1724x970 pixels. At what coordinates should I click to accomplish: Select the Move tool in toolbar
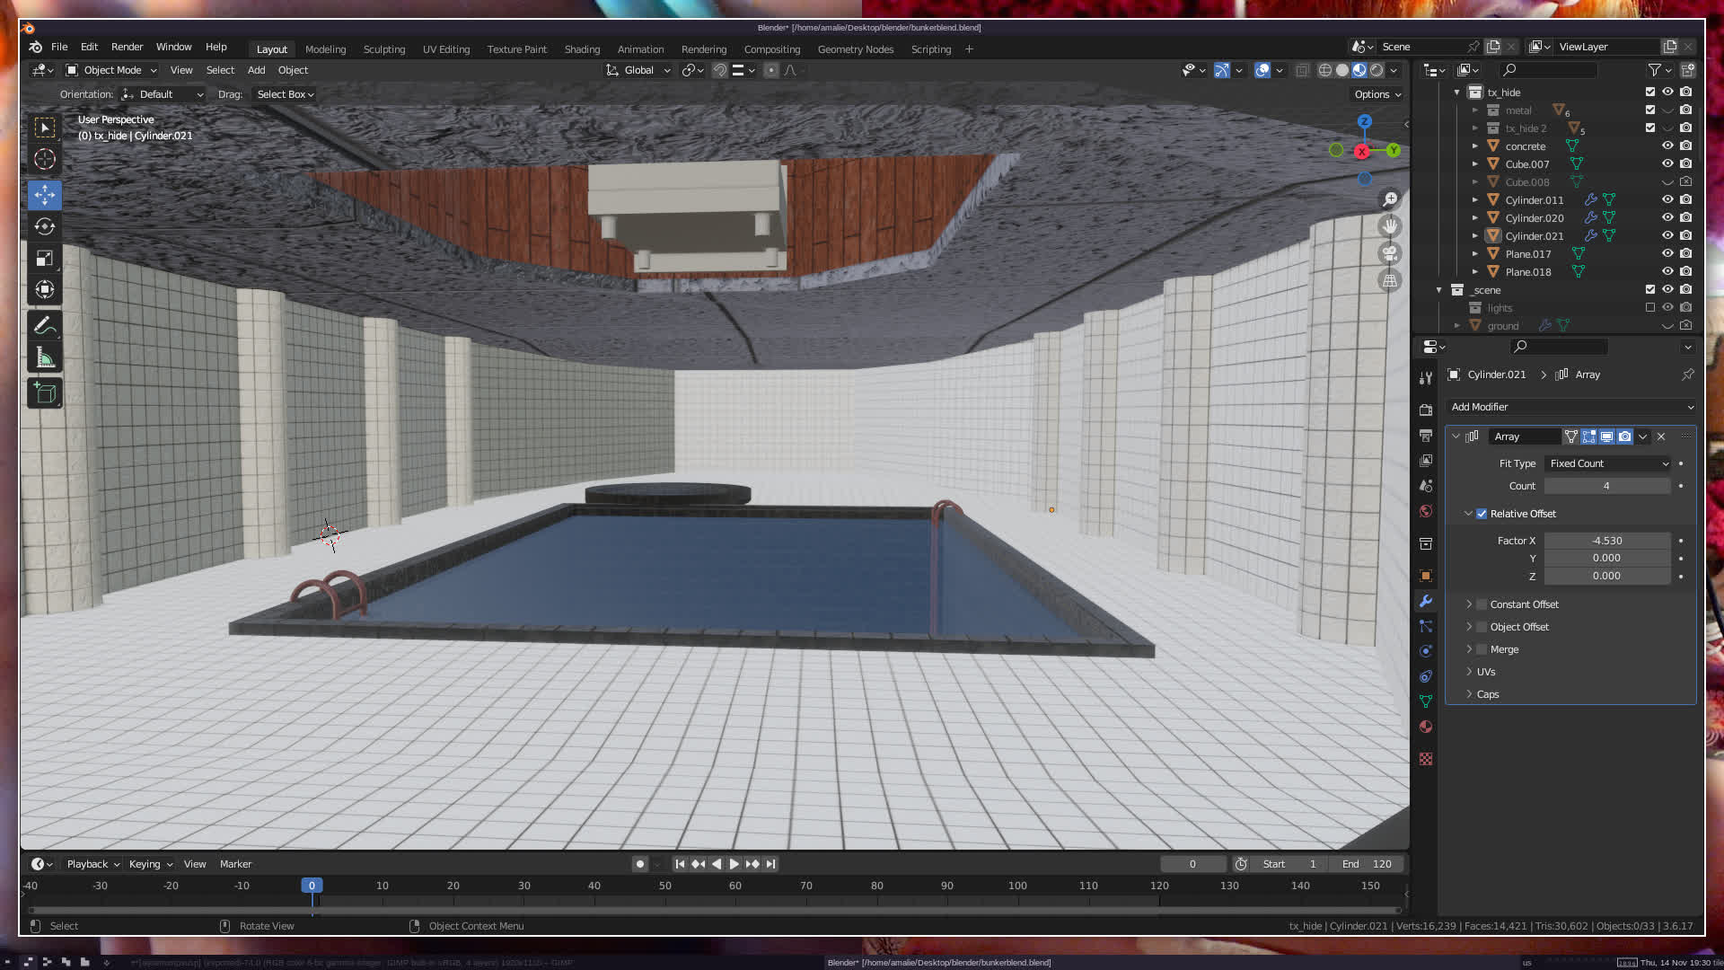coord(45,195)
